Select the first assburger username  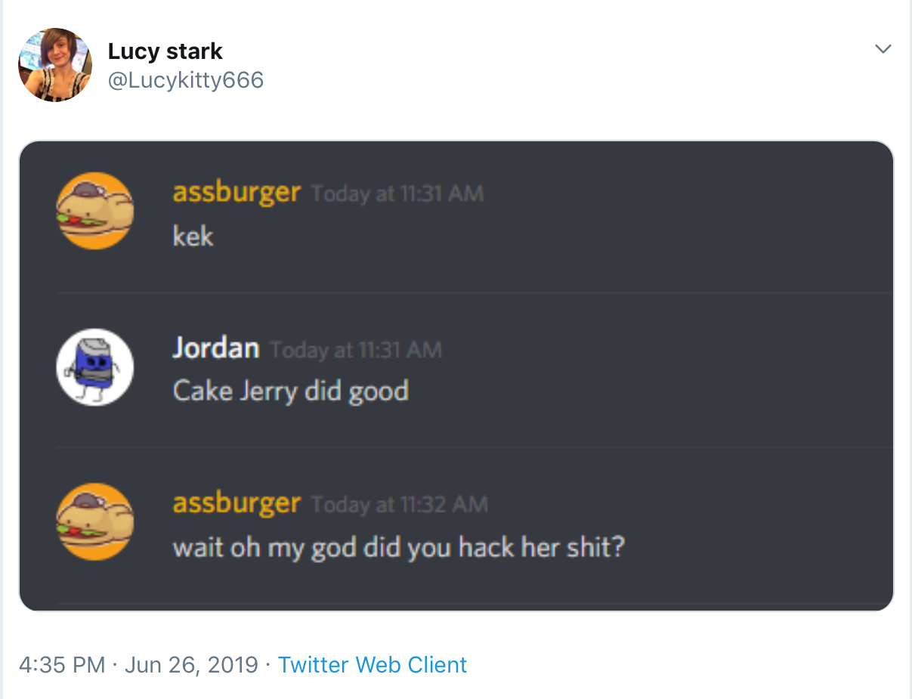[237, 193]
